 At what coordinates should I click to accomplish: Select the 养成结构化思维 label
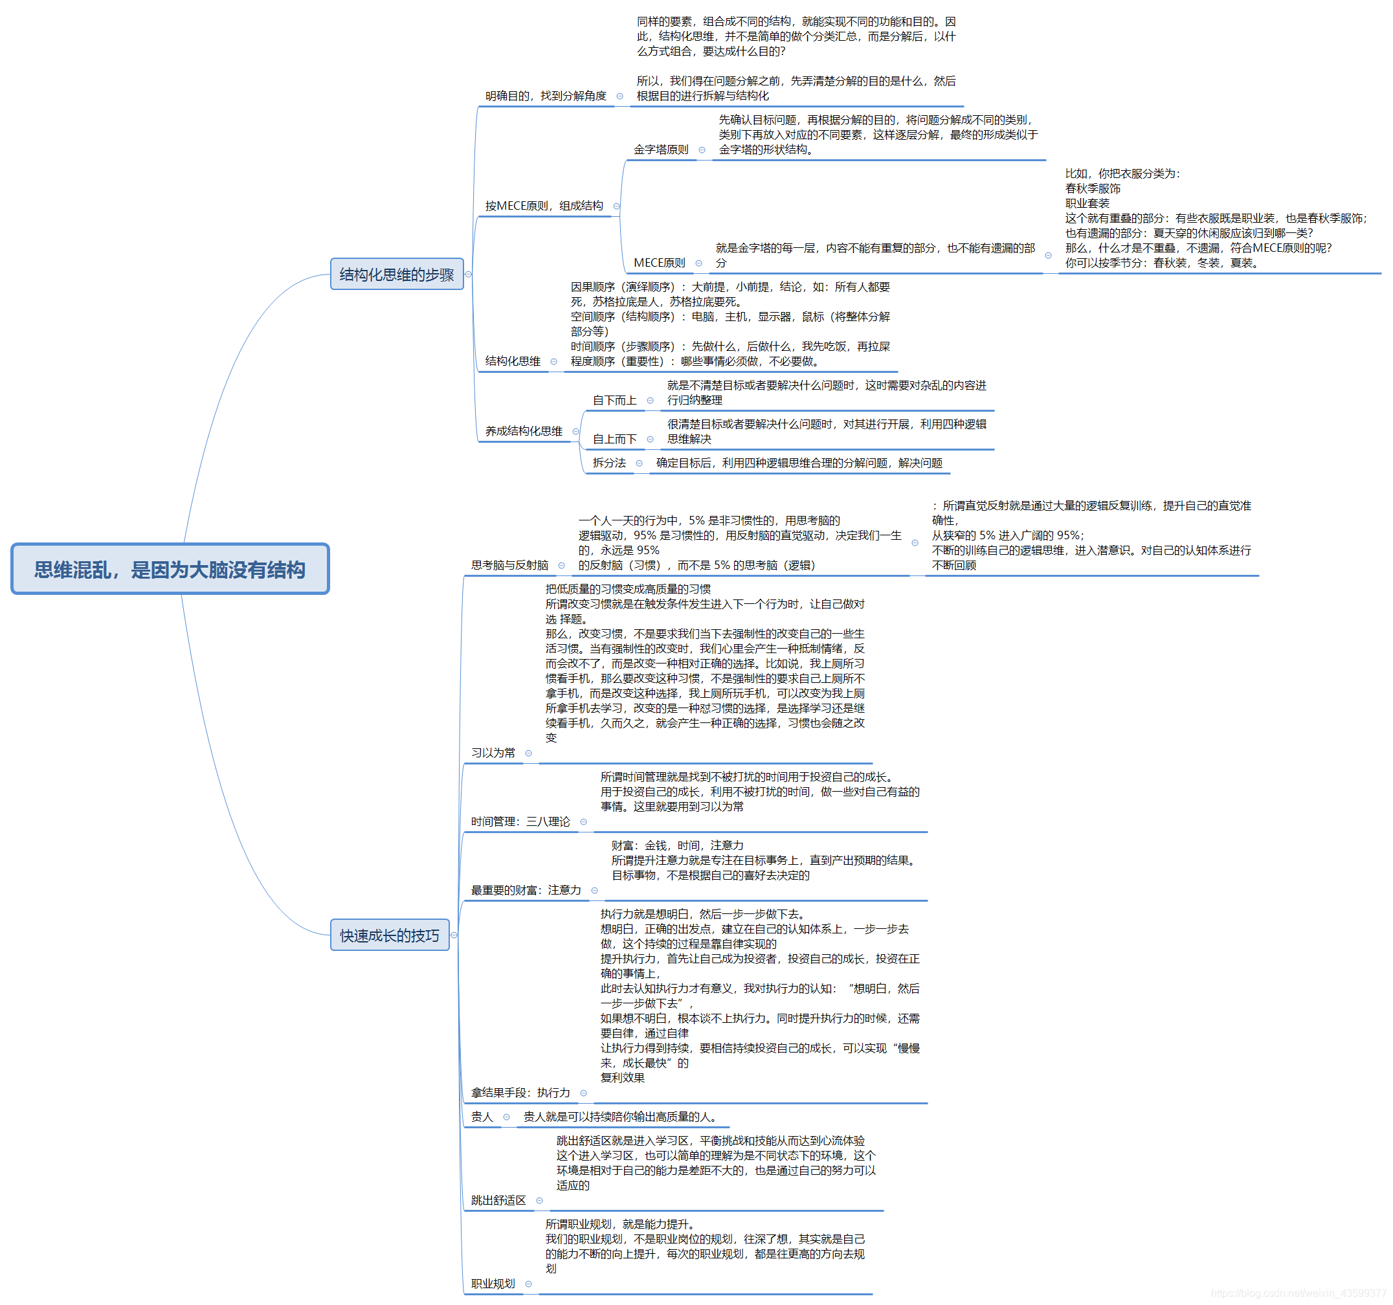pos(524,431)
